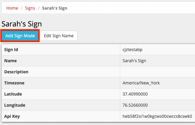195x125 pixels.
Task: Select the Latitude value 37.40990000
Action: pos(135,94)
